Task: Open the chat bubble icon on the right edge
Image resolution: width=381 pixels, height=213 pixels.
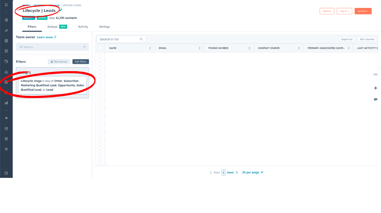Action: (x=375, y=100)
